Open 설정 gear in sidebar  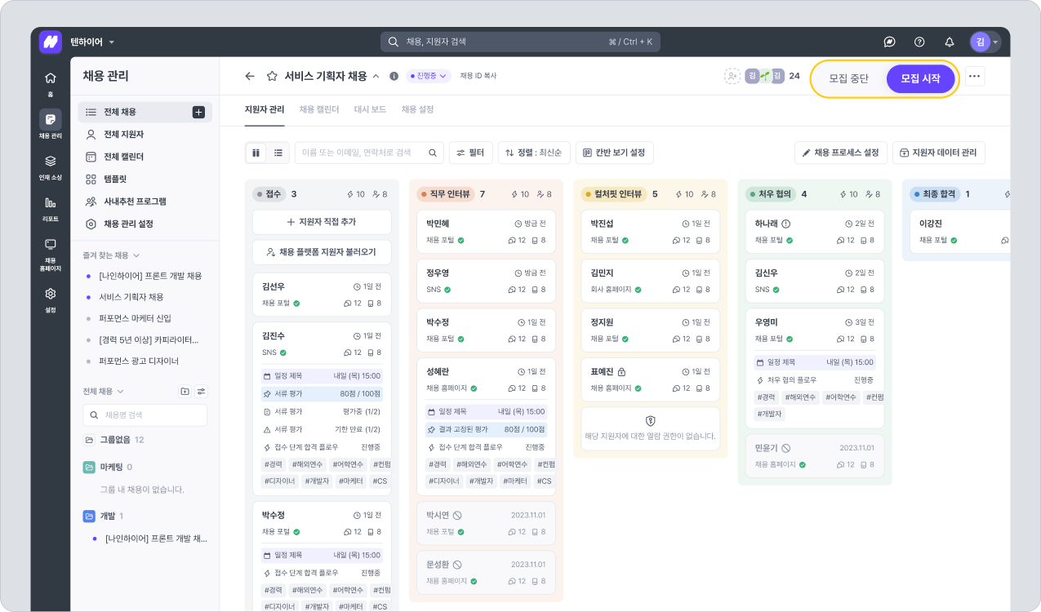pyautogui.click(x=51, y=299)
